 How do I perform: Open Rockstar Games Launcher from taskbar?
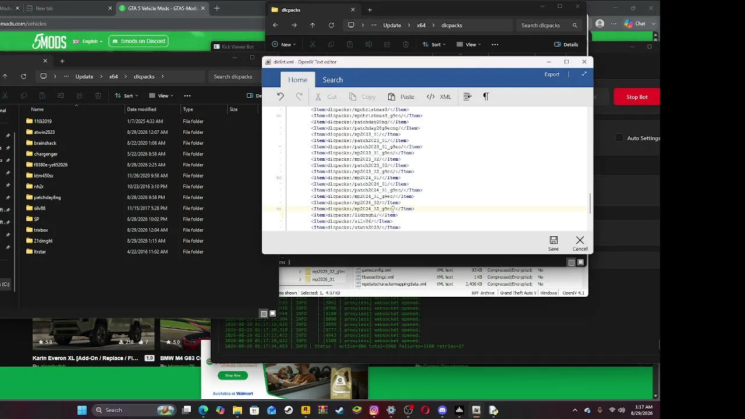(306, 410)
